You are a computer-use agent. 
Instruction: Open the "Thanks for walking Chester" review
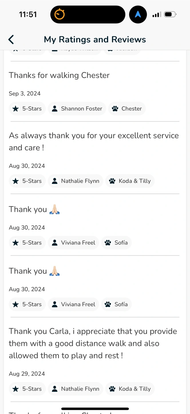coord(59,75)
